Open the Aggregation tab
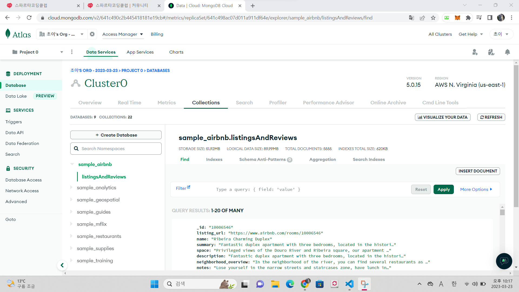 pos(322,160)
